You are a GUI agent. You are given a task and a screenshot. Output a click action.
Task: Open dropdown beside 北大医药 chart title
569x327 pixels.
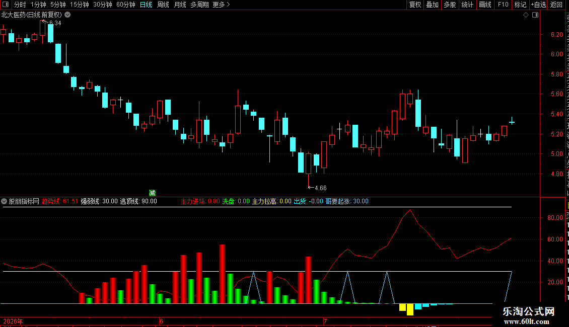pyautogui.click(x=67, y=15)
